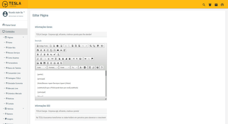Open the Templates icon in editor
The width and height of the screenshot is (228, 124).
[61, 46]
